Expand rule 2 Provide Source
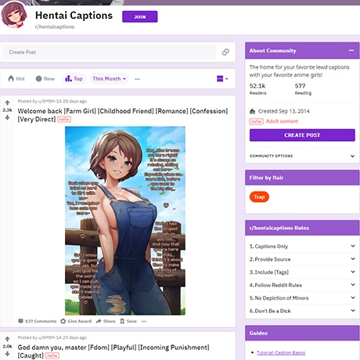Image resolution: width=360 pixels, height=360 pixels. 302,259
